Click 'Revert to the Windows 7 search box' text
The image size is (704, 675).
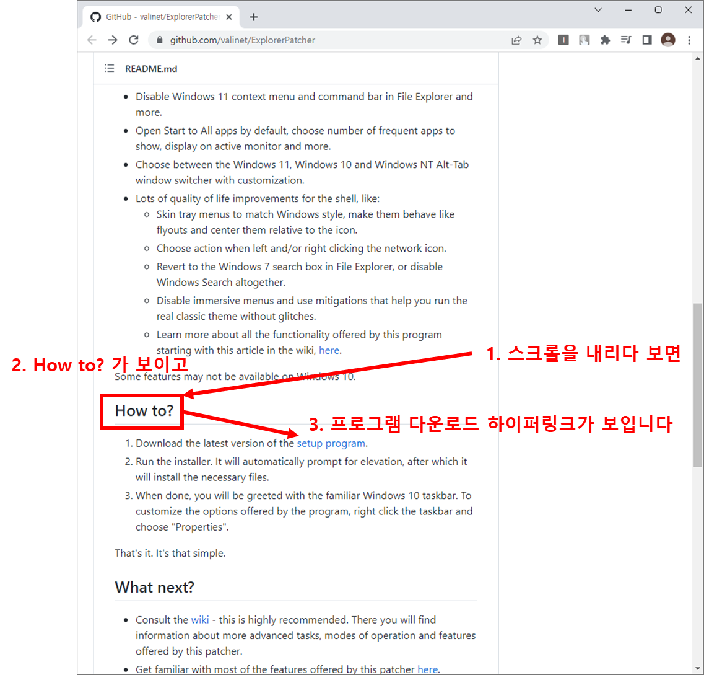300,274
